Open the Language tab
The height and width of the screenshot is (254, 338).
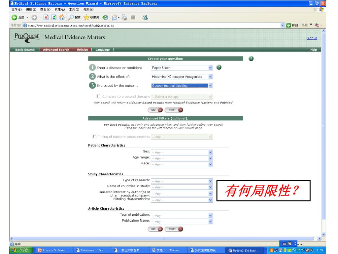point(102,50)
